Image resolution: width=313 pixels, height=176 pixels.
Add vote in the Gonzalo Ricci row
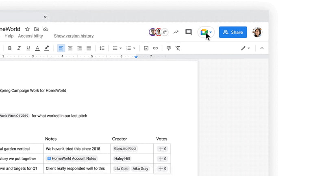[162, 149]
